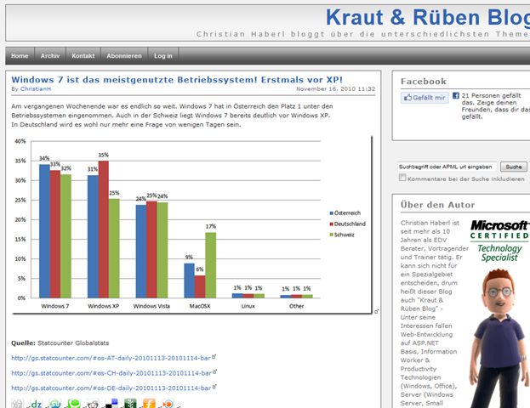
Task: Click enlarge icon at chart corner
Action: pos(377,311)
